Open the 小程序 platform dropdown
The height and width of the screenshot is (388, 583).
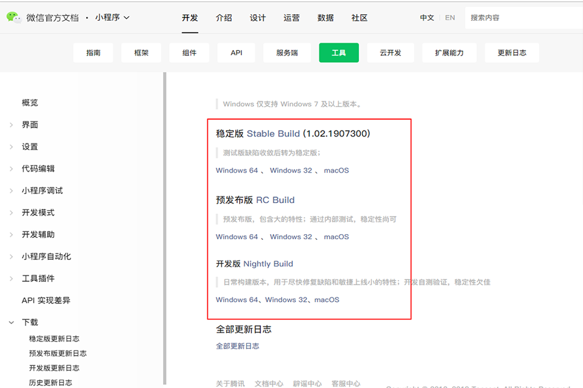112,17
